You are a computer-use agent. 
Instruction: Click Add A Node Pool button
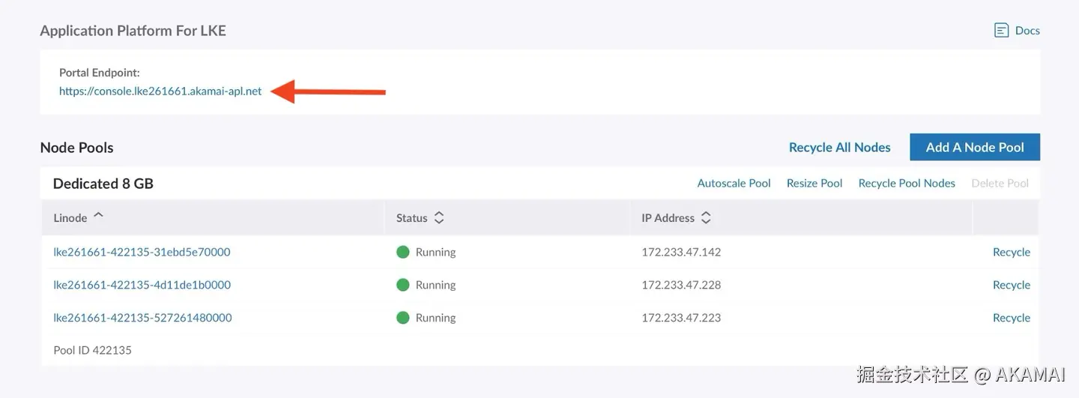974,148
